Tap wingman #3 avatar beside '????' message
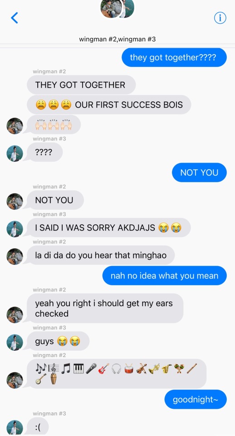This screenshot has height=436, width=235. [x=15, y=153]
